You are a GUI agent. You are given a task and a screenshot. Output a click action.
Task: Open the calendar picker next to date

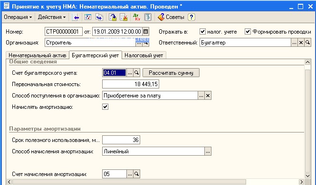pos(145,32)
